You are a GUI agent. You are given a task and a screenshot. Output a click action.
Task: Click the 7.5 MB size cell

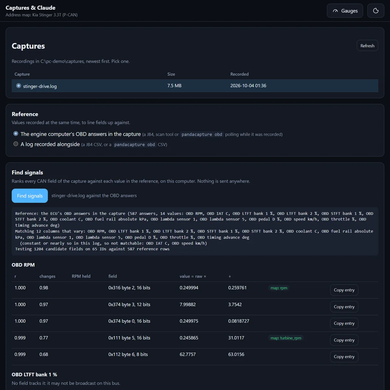(174, 86)
